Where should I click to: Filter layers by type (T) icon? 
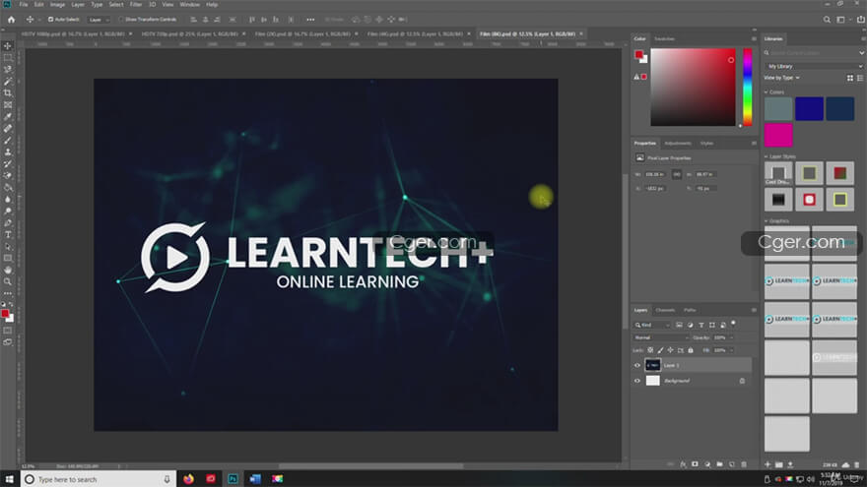(x=701, y=325)
